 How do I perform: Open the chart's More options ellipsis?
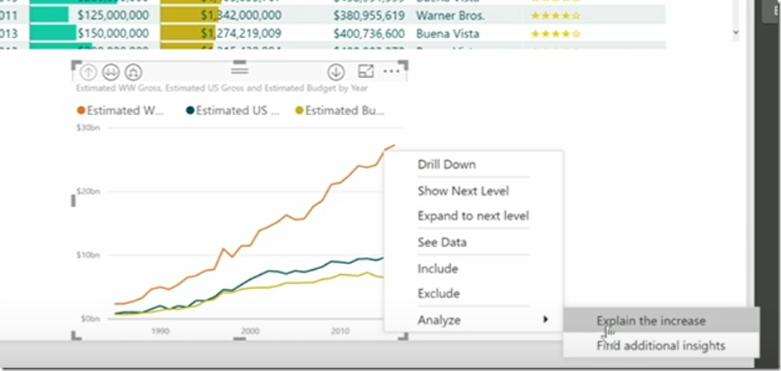(391, 72)
